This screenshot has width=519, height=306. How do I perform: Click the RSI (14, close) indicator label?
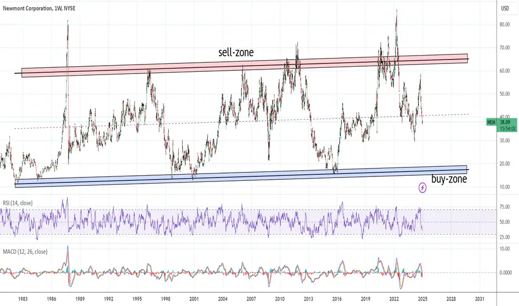(18, 203)
